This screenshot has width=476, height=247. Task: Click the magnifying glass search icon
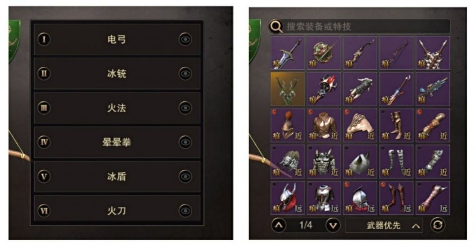tap(276, 26)
